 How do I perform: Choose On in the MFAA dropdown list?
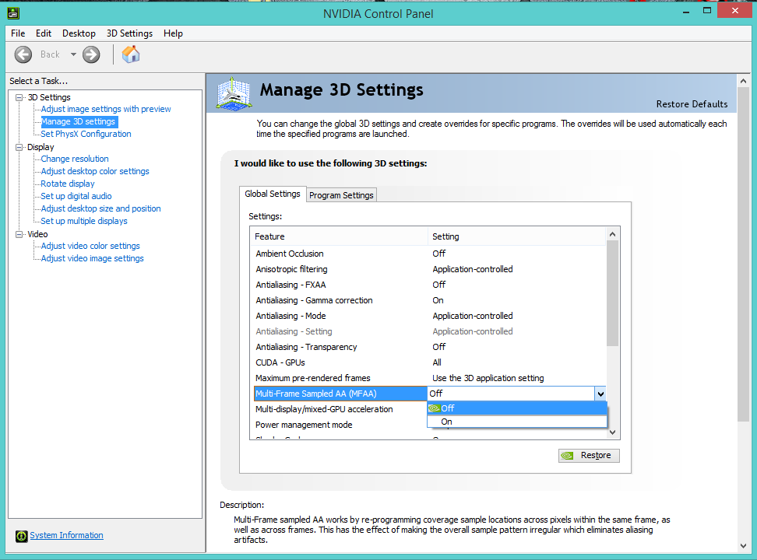(x=517, y=422)
